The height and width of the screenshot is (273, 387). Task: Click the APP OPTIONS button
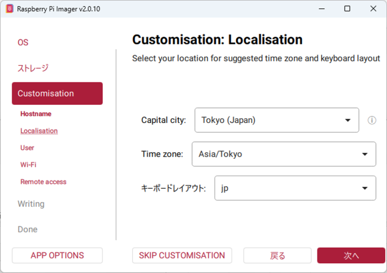pyautogui.click(x=57, y=256)
